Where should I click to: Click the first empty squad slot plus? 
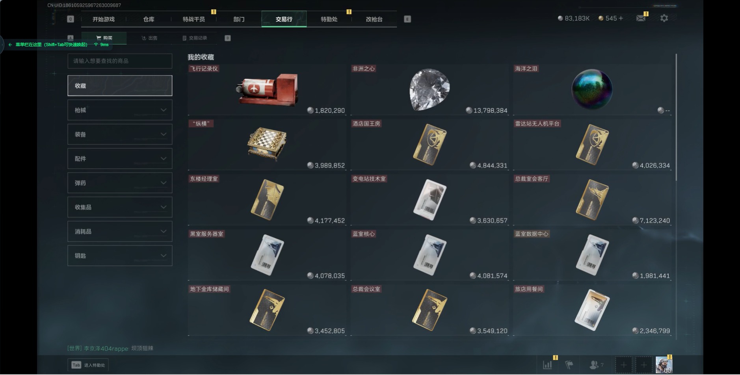(623, 365)
